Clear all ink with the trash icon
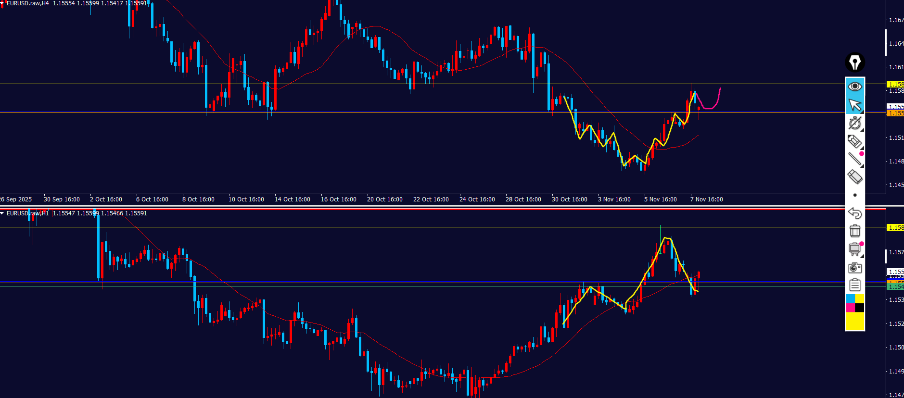 click(854, 231)
